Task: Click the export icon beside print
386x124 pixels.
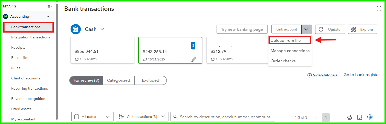Action: [x=360, y=117]
